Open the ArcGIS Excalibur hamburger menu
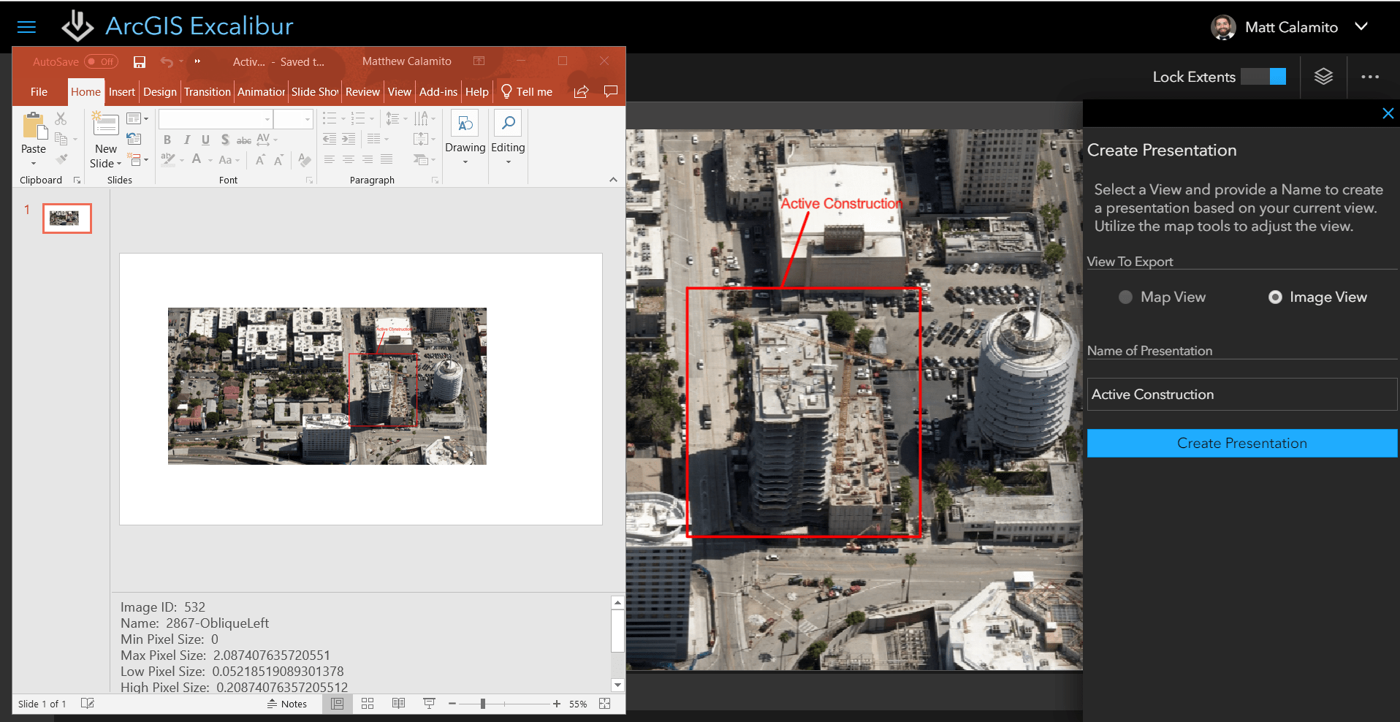This screenshot has width=1400, height=722. point(26,26)
